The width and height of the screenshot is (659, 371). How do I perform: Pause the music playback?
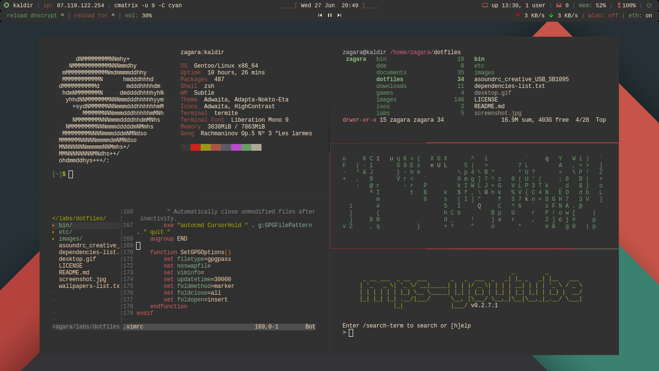pyautogui.click(x=330, y=15)
